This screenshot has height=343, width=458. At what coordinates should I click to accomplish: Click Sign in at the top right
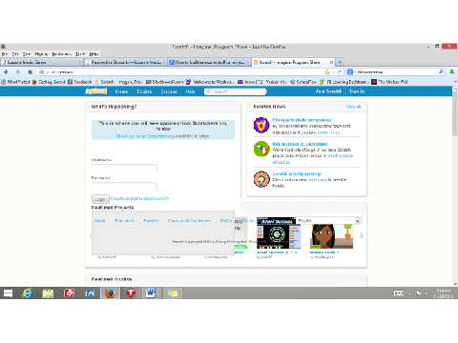[x=357, y=91]
